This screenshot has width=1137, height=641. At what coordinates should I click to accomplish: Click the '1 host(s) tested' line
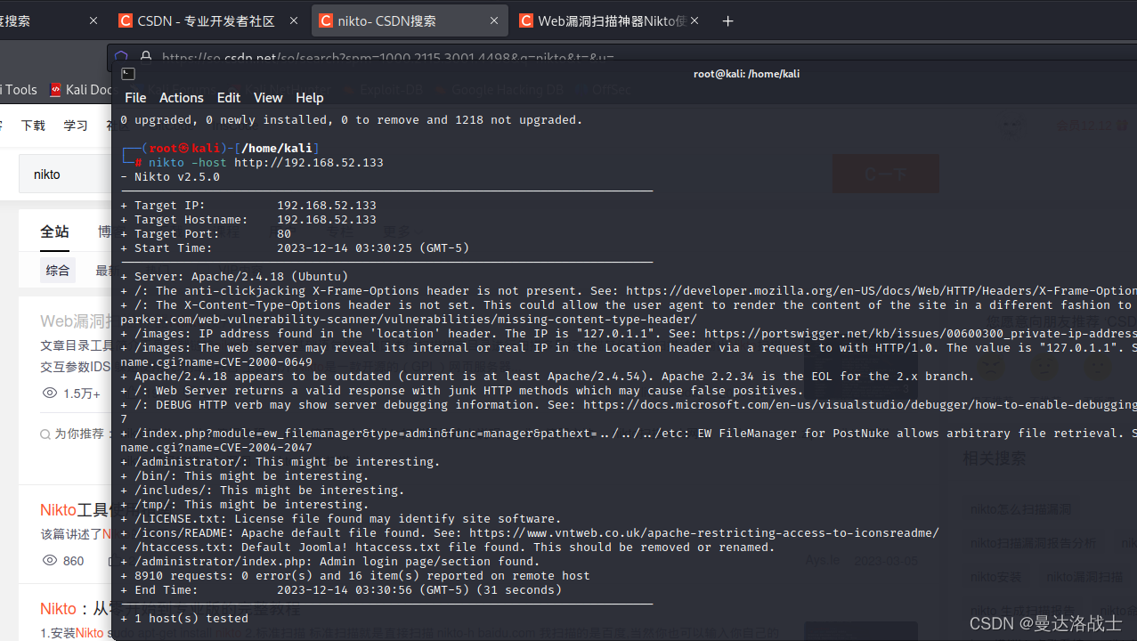coord(184,619)
